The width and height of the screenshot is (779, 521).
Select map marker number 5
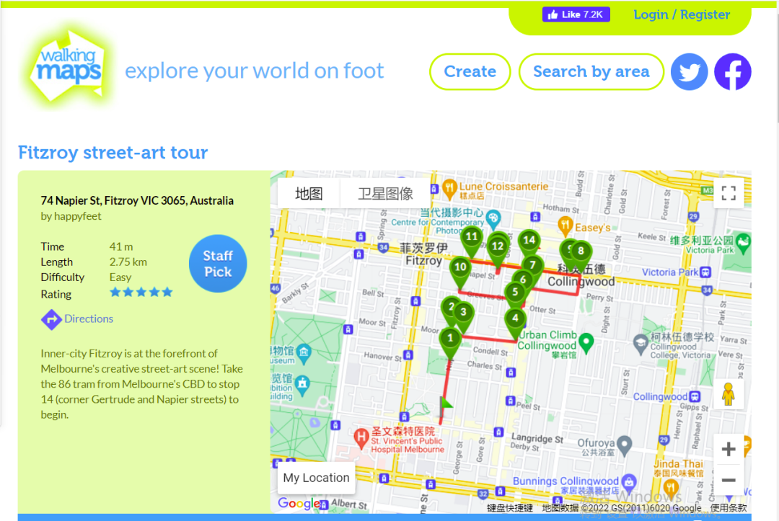point(515,295)
